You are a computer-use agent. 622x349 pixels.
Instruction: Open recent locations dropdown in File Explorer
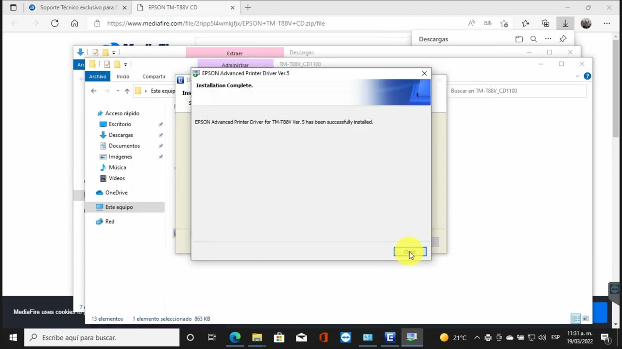pos(117,91)
